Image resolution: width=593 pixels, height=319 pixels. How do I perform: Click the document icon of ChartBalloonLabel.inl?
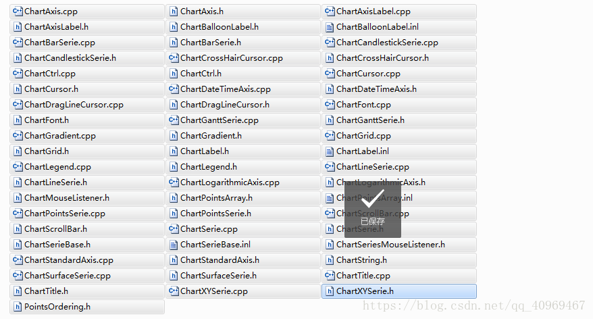[x=330, y=27]
